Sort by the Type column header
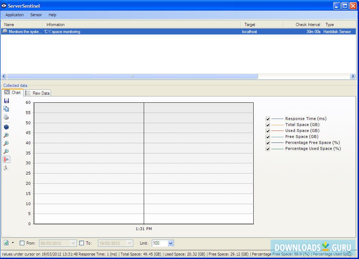This screenshot has height=259, width=359. pos(339,25)
